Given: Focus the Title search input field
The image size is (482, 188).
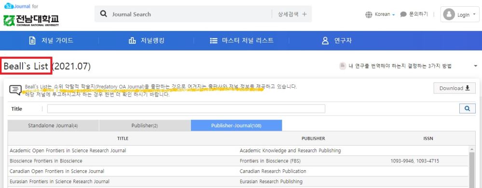Looking at the screenshot, I should pos(186,109).
